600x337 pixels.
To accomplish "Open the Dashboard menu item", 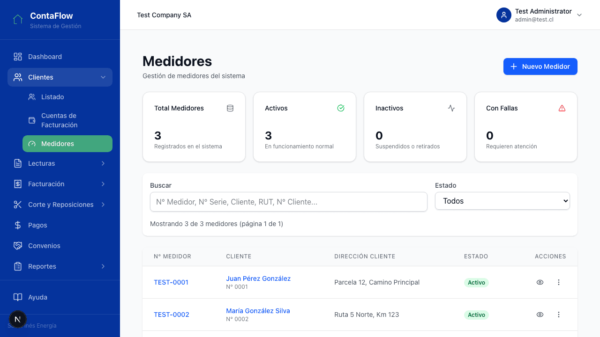I will coord(60,57).
